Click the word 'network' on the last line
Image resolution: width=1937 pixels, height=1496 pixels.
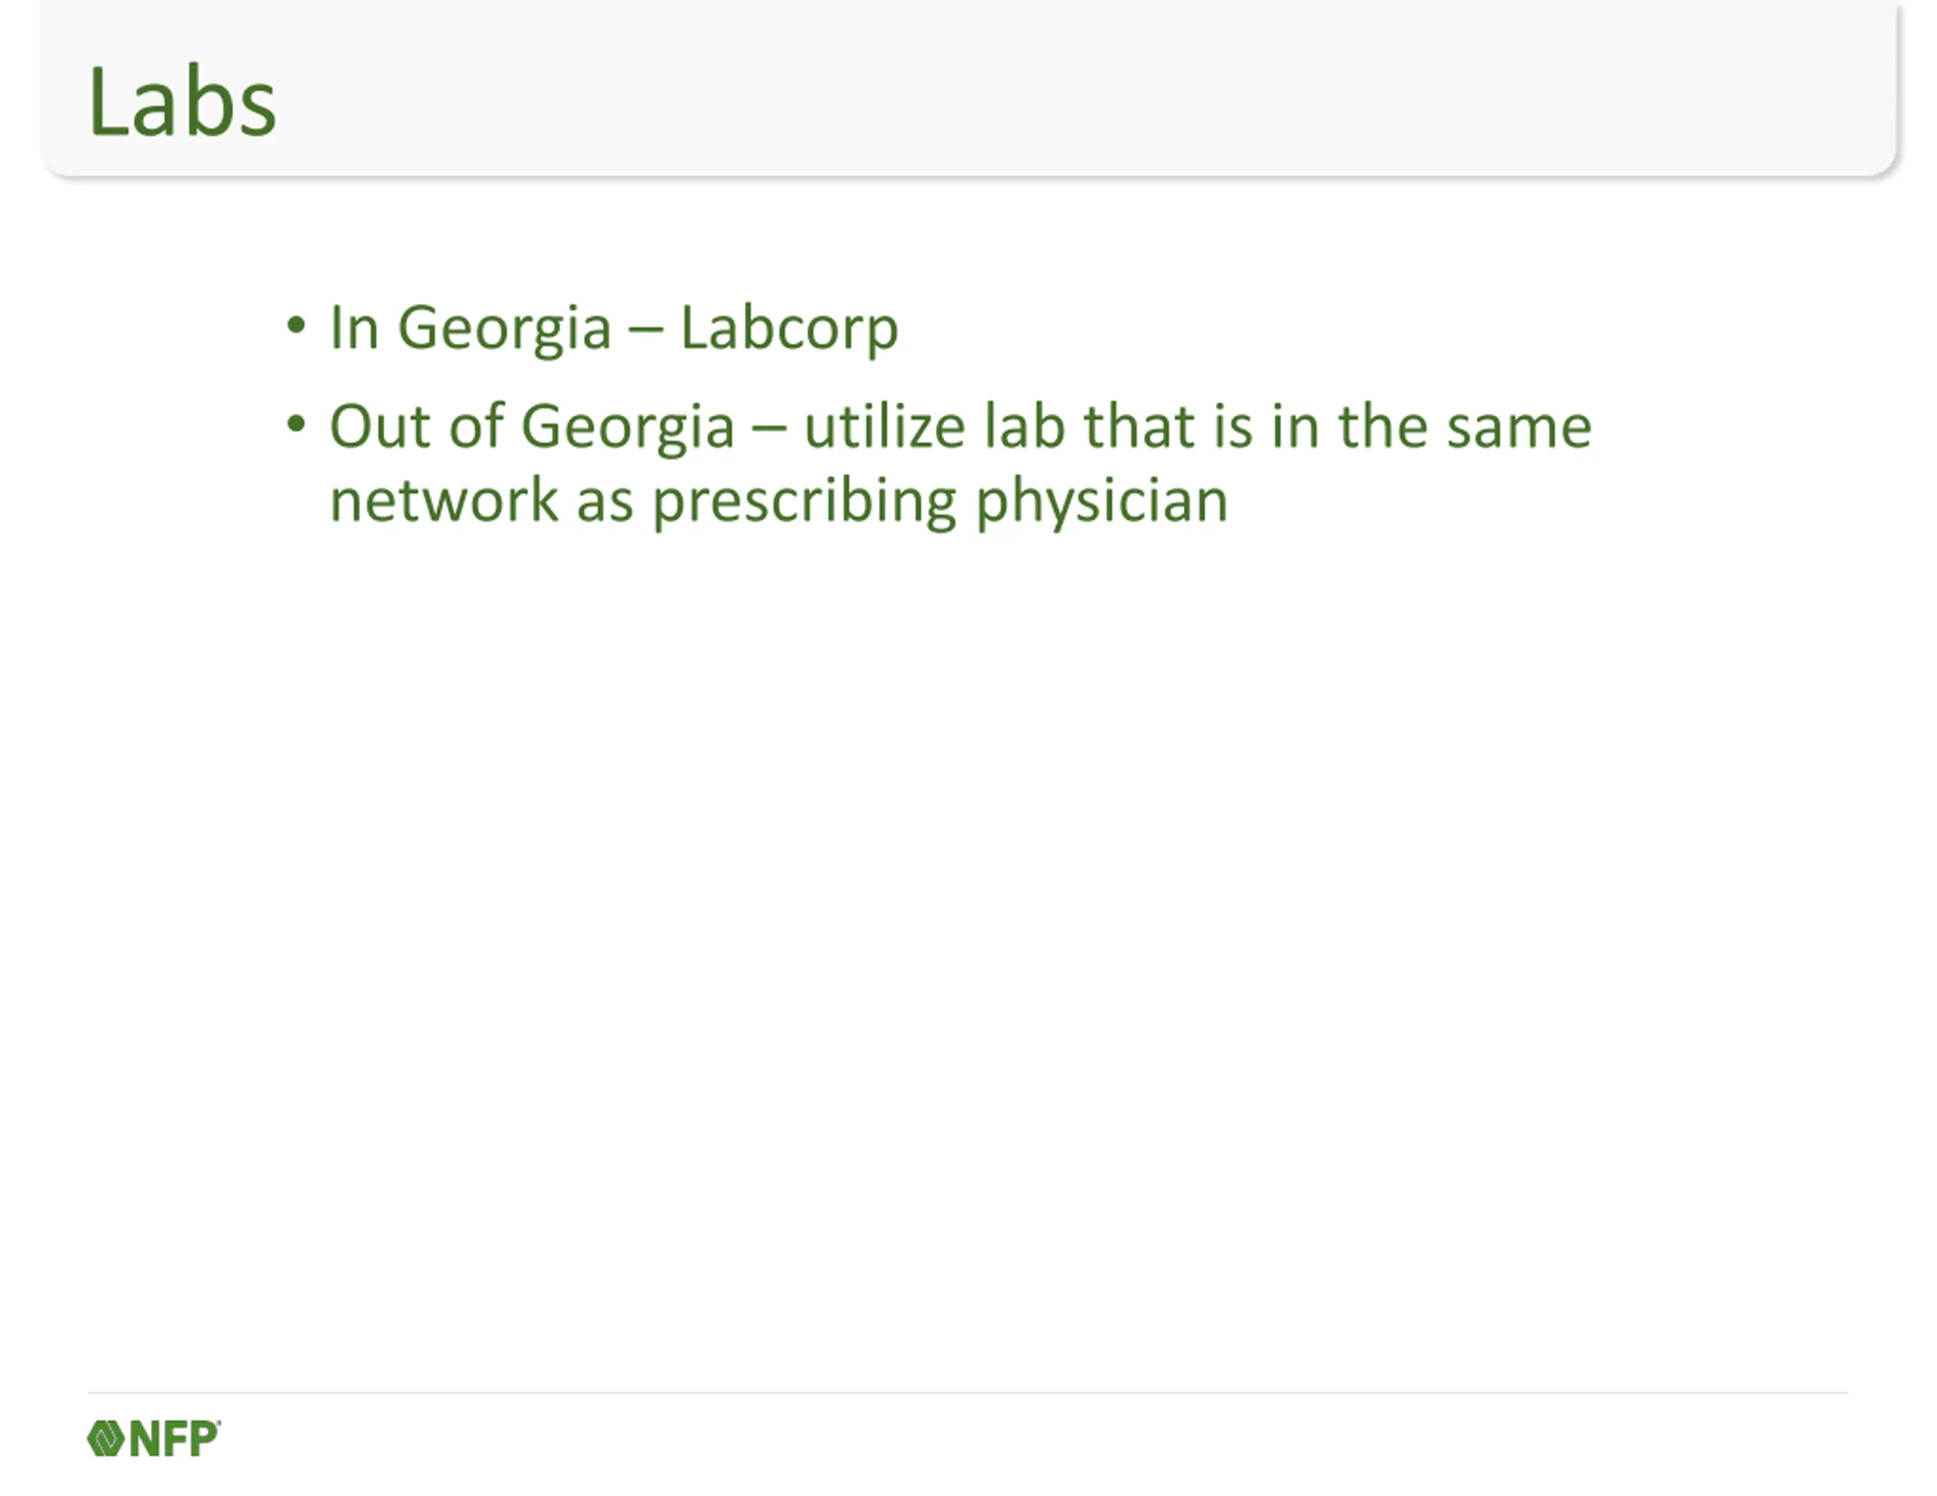[x=443, y=501]
